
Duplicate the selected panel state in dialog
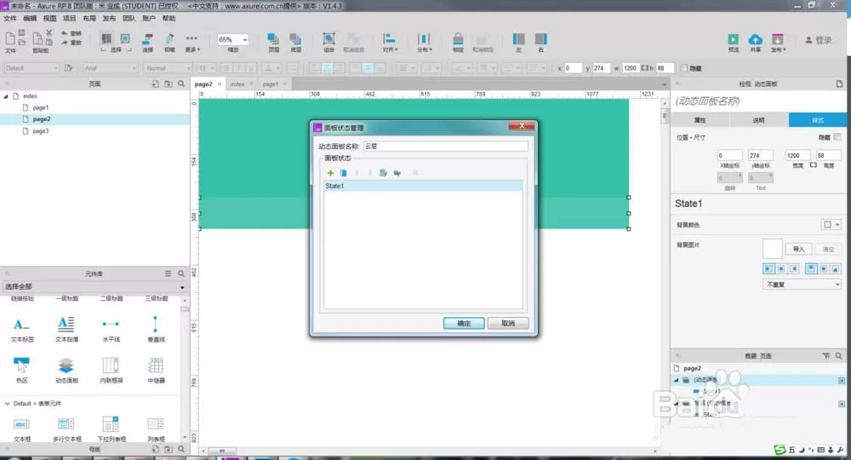(343, 173)
